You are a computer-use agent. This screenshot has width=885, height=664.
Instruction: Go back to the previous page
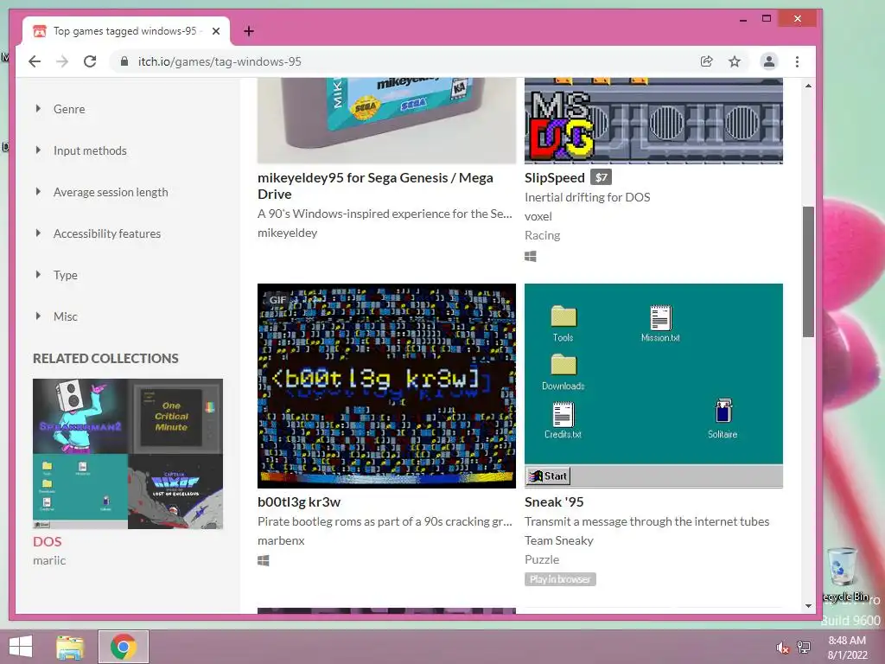point(35,61)
